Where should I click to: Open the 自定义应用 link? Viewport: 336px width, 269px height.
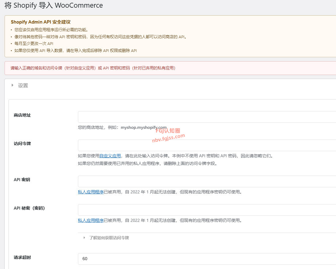coord(110,156)
